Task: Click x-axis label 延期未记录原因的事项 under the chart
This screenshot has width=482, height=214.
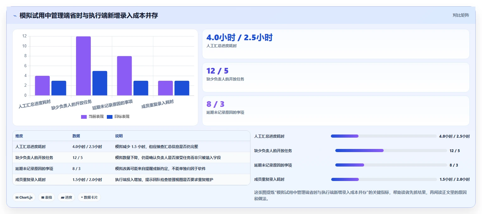Action: [112, 105]
